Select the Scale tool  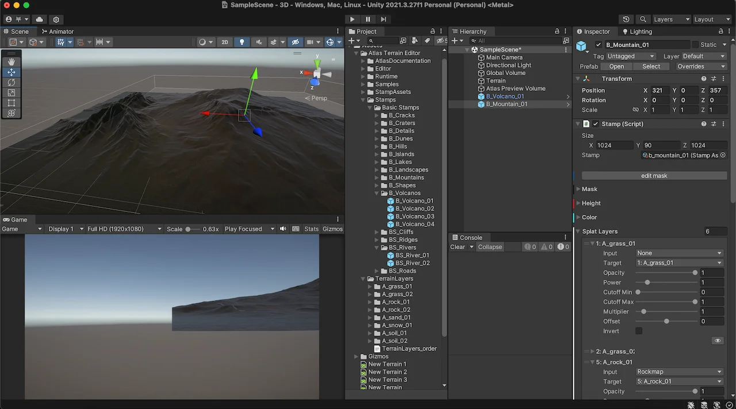click(x=11, y=93)
